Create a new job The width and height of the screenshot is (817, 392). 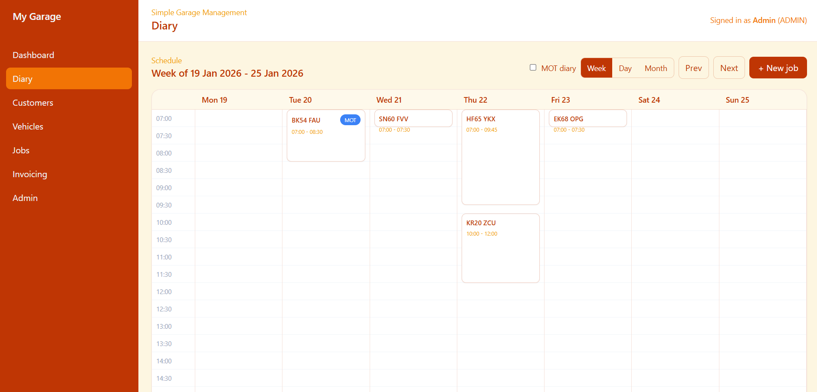coord(778,68)
